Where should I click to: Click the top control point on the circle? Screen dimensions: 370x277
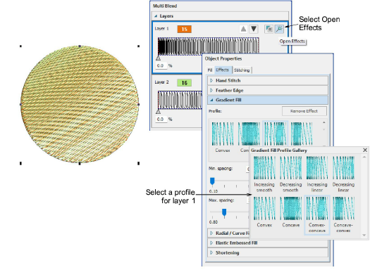[80, 46]
